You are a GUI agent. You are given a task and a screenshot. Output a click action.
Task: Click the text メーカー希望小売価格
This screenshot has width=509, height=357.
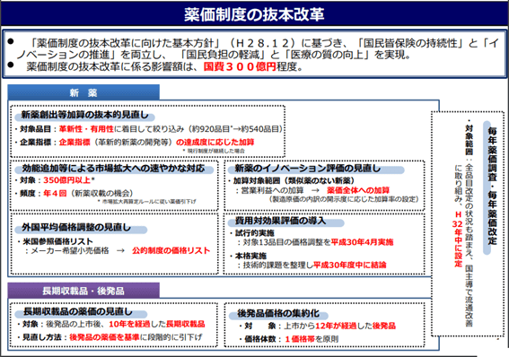(70, 250)
